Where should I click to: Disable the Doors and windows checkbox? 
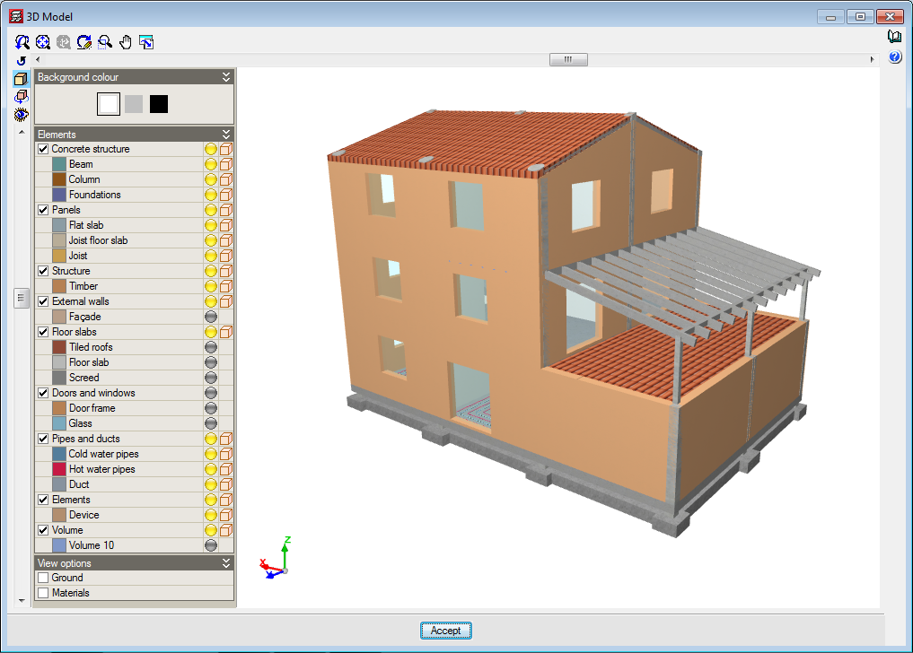click(43, 393)
